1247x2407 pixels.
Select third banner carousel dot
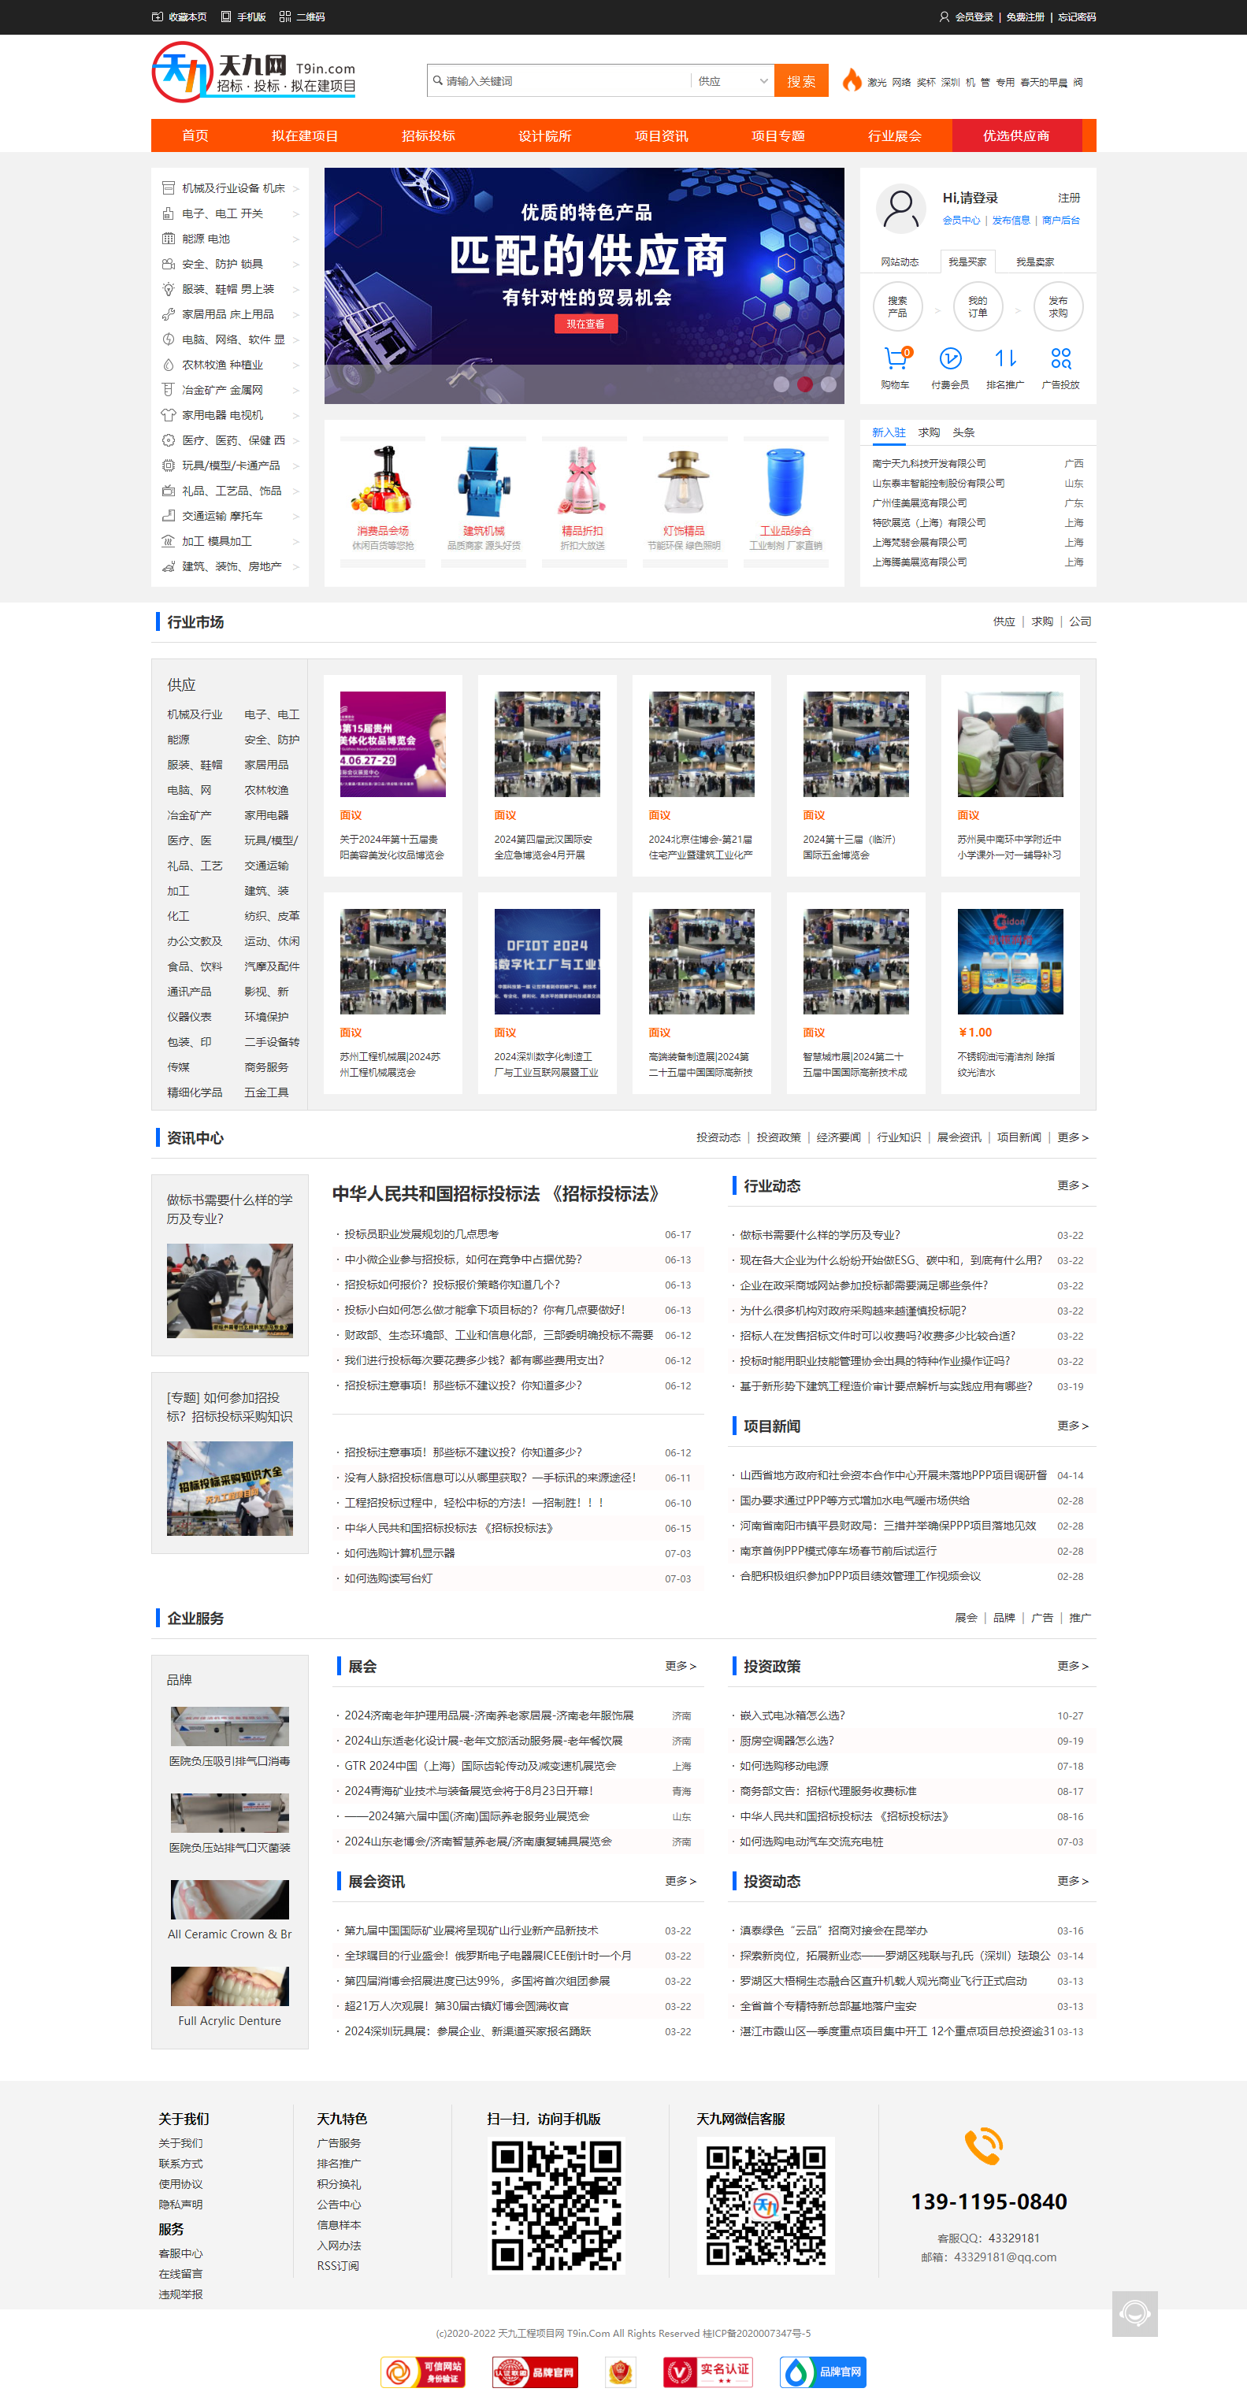click(828, 384)
